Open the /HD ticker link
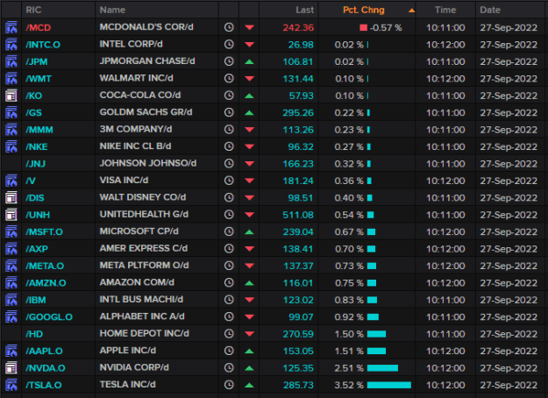 pyautogui.click(x=34, y=334)
